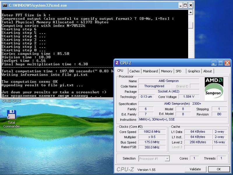The height and width of the screenshot is (175, 233).
Task: Click OK to close CPU-Z
Action: 219,169
